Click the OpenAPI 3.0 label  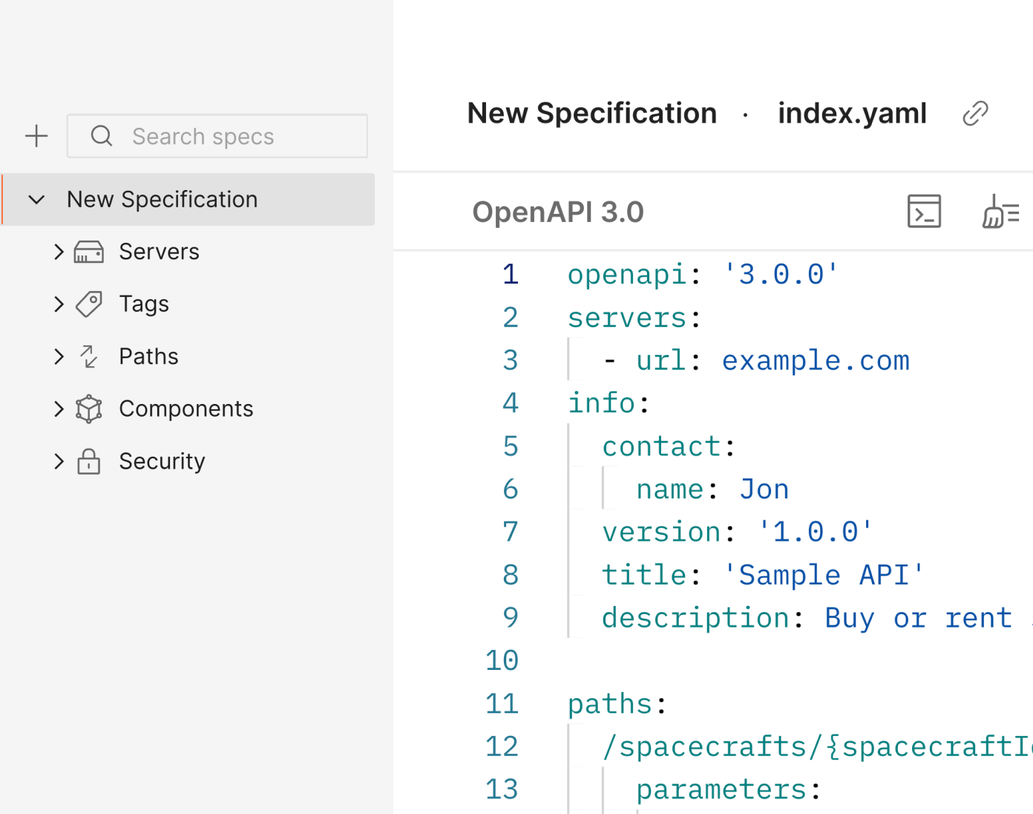pos(558,212)
